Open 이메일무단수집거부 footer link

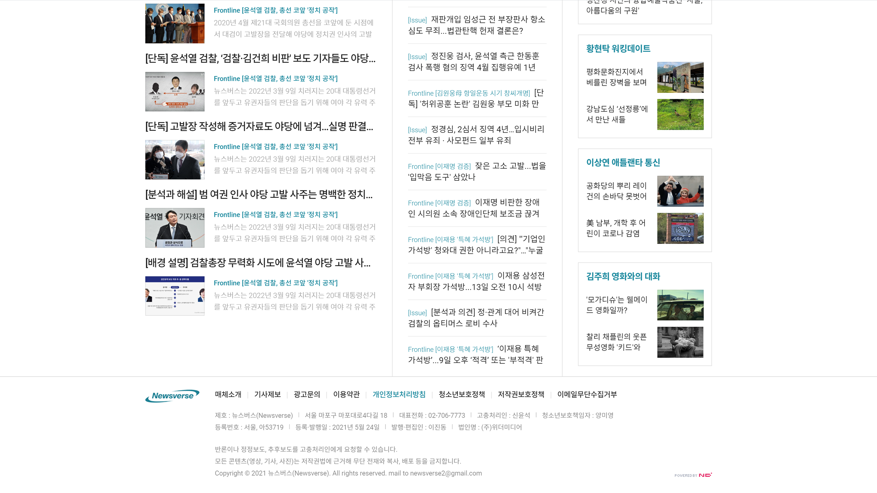pyautogui.click(x=586, y=394)
